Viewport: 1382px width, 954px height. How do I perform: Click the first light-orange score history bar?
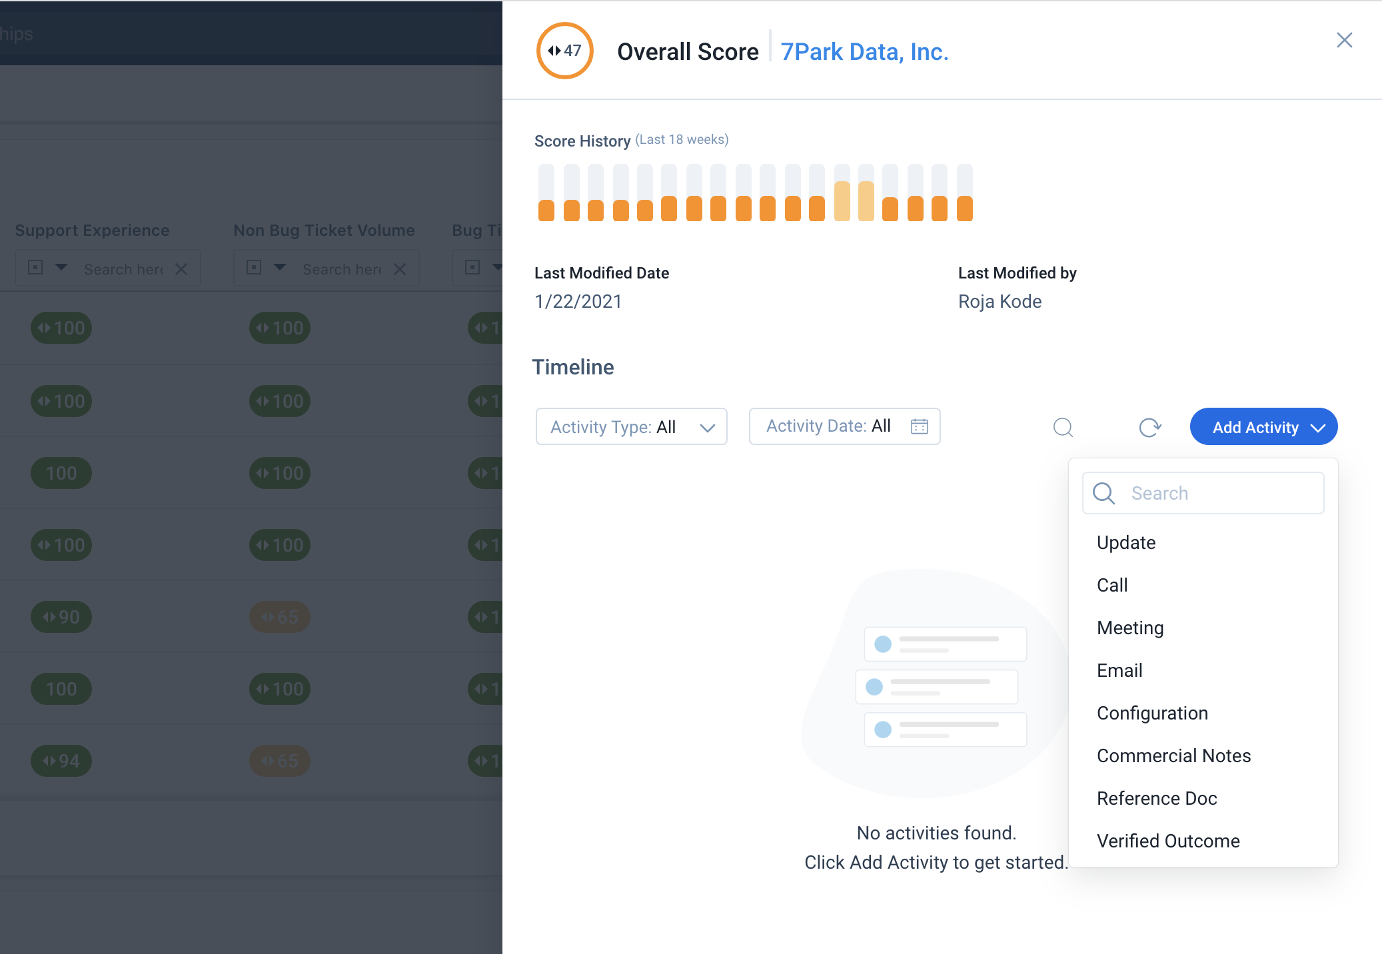click(x=842, y=193)
